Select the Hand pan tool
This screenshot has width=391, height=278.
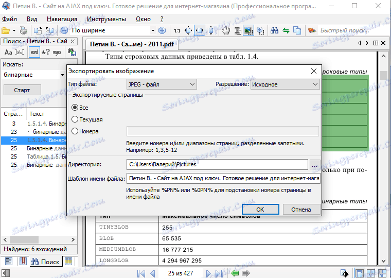click(x=225, y=30)
